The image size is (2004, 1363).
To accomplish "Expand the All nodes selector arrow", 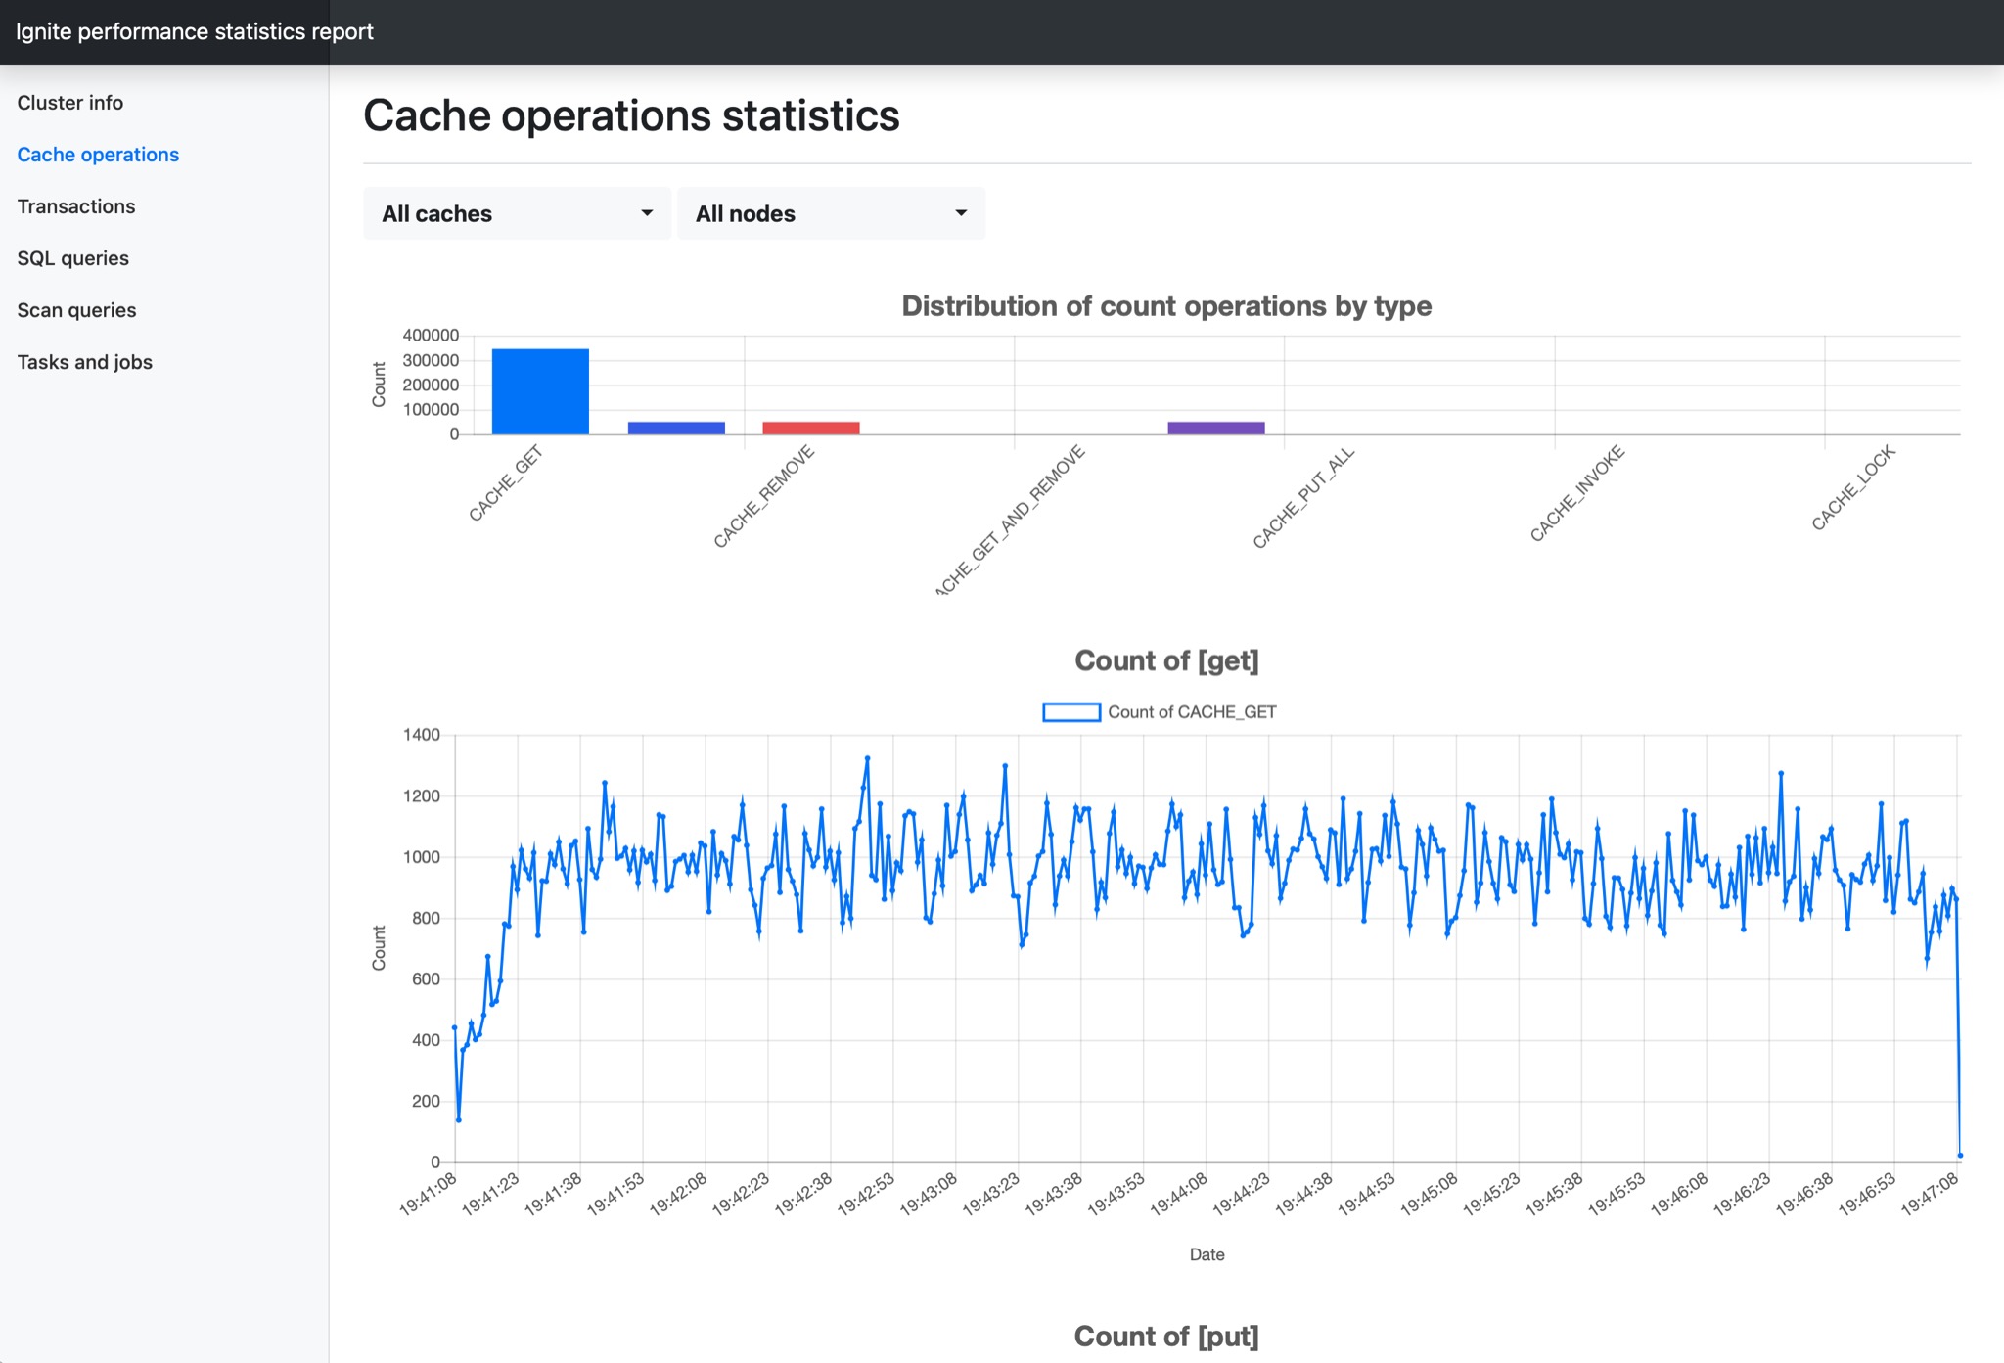I will tap(959, 213).
